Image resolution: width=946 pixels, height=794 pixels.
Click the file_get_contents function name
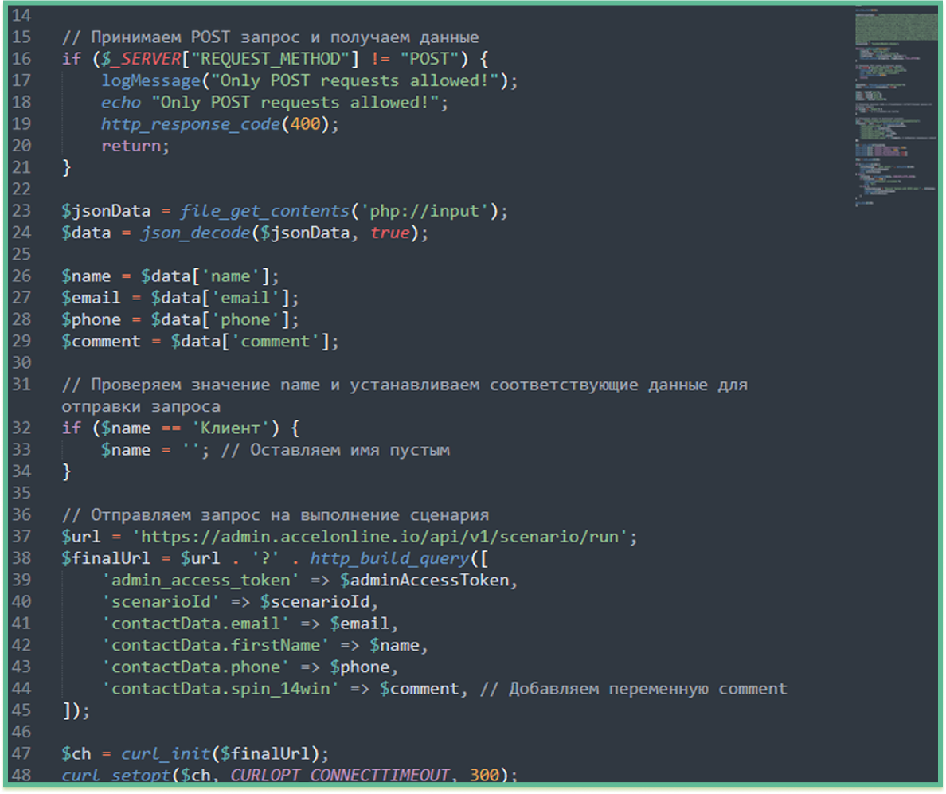coord(264,211)
